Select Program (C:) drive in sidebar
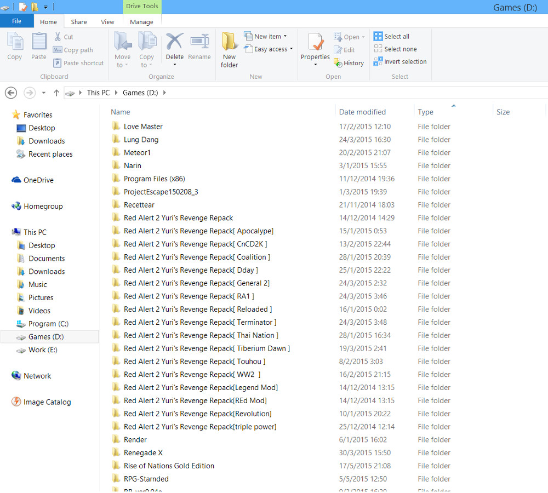This screenshot has width=548, height=493. click(43, 324)
